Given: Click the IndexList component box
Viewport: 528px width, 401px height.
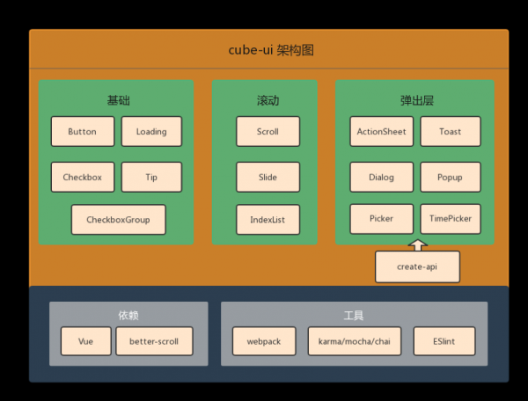Looking at the screenshot, I should 268,220.
